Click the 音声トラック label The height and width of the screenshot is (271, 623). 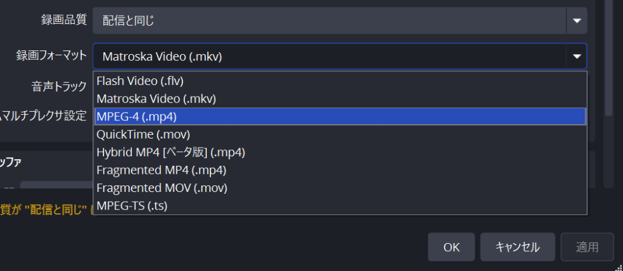pos(59,86)
